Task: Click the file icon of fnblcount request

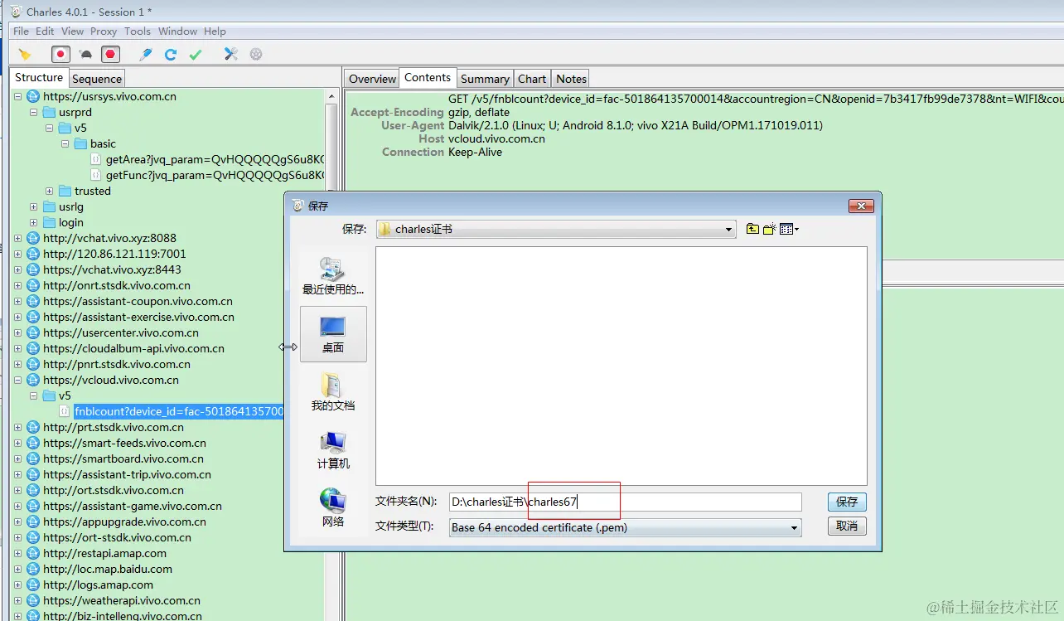Action: click(64, 411)
